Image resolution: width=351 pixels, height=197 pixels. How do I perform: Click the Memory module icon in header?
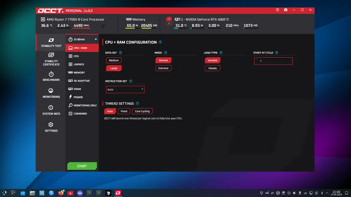click(x=129, y=19)
